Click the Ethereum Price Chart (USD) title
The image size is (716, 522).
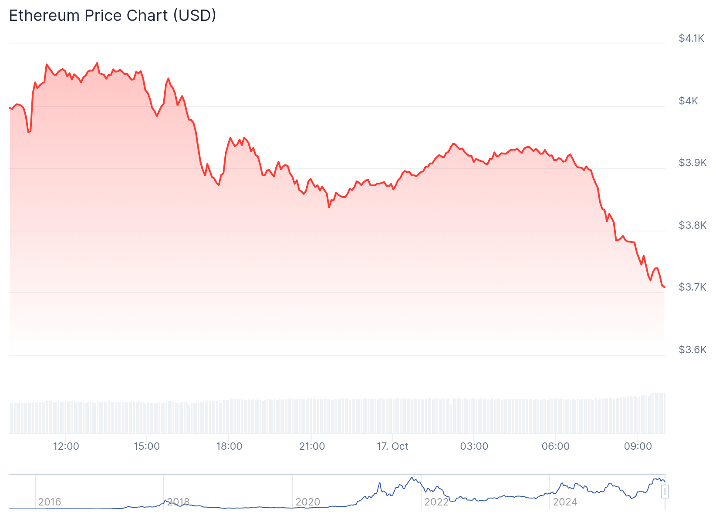point(112,16)
